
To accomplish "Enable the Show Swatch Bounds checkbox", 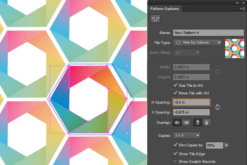I will tap(176, 161).
